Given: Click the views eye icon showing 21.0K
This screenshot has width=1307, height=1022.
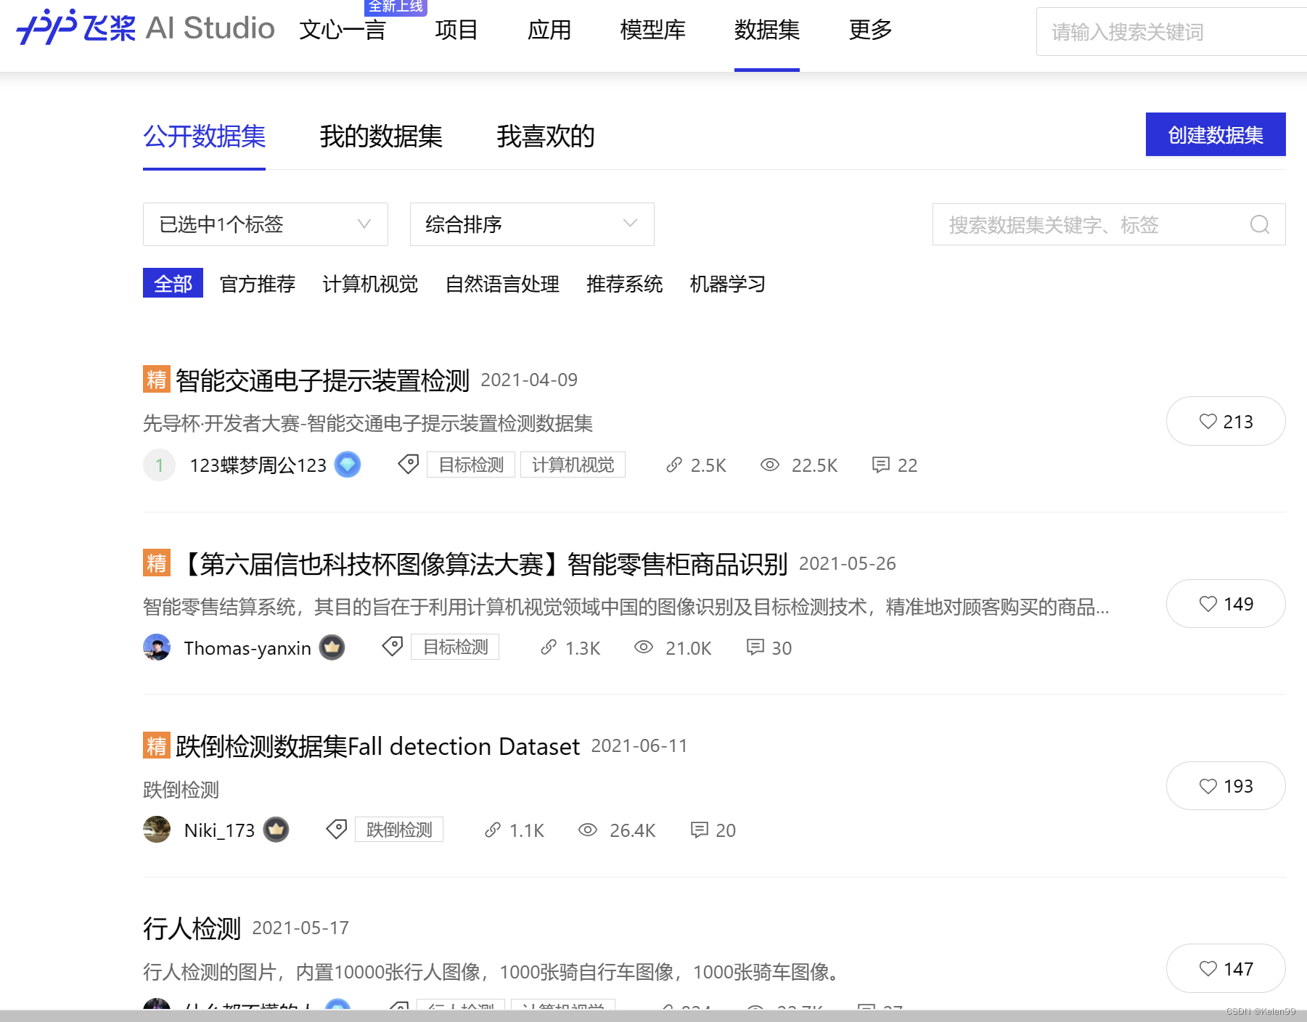Looking at the screenshot, I should coord(643,647).
